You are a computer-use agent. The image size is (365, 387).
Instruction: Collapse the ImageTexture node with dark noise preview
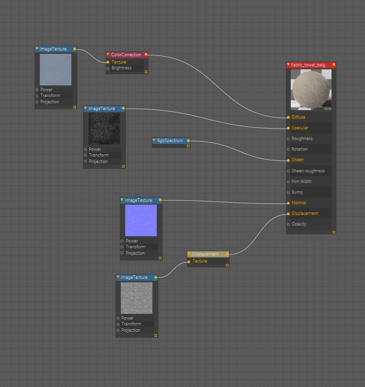(x=85, y=108)
